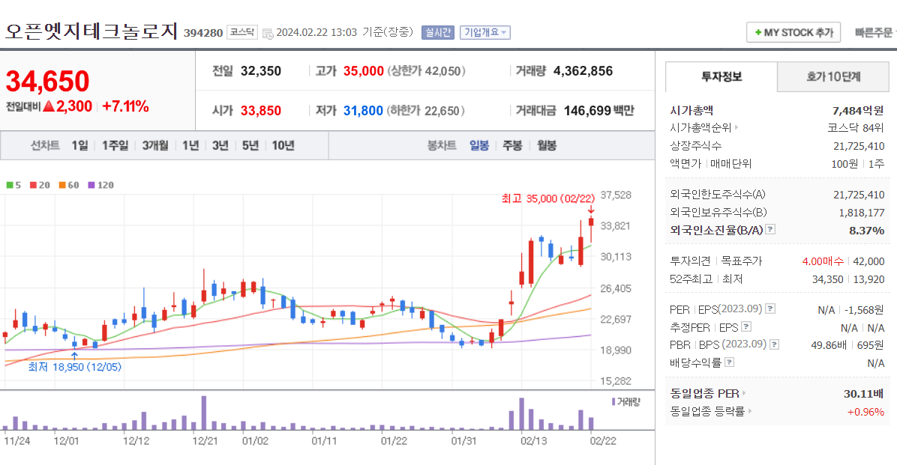This screenshot has width=897, height=465.
Task: Click the arrow icon after 동일업종 등락률
Action: 750,411
